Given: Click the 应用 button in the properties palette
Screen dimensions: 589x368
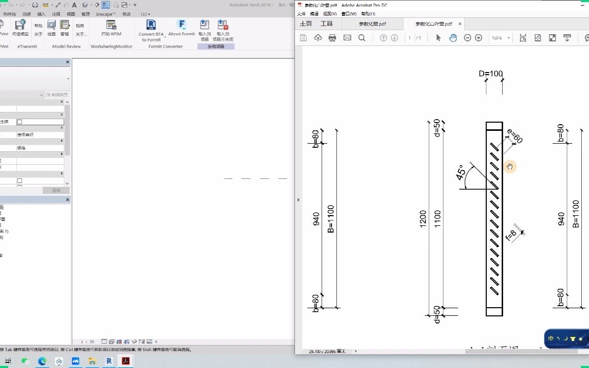Looking at the screenshot, I should pyautogui.click(x=57, y=190).
